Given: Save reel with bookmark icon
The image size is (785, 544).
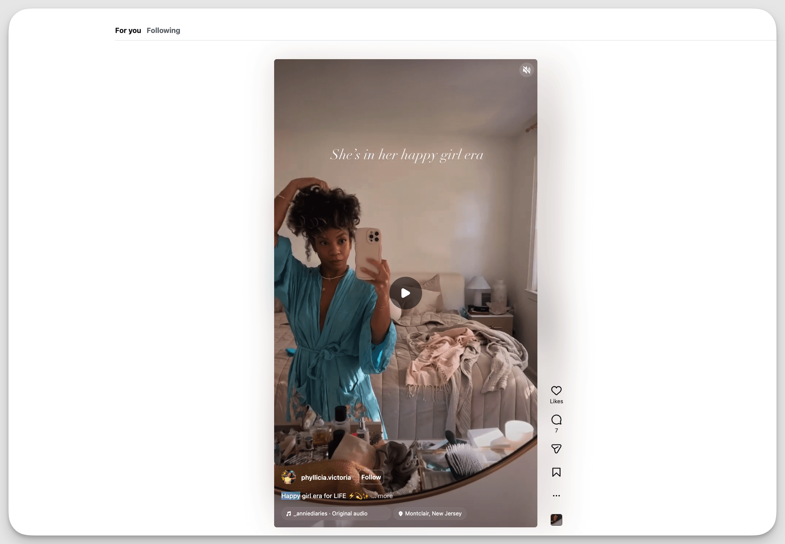Looking at the screenshot, I should pyautogui.click(x=556, y=472).
